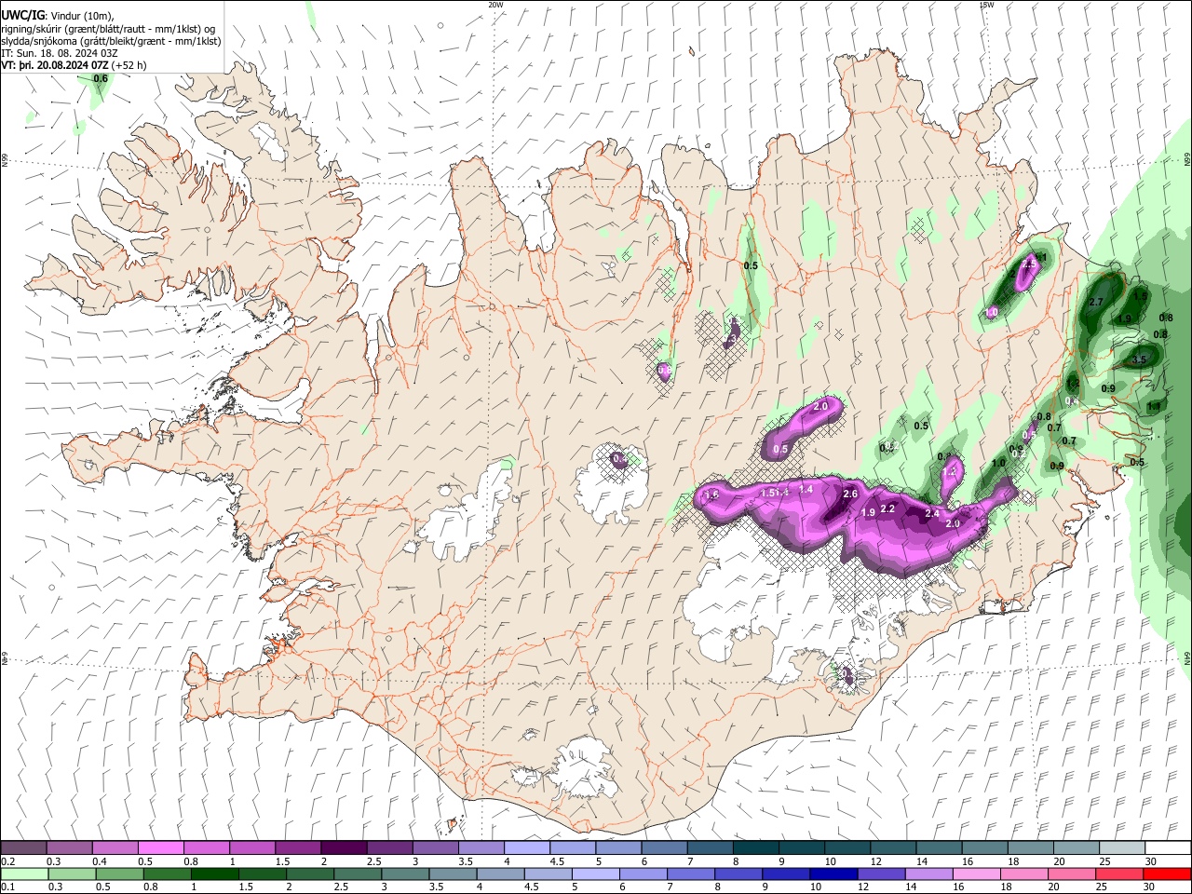
Task: Click the UWC/IG title in the header box
Action: point(22,15)
